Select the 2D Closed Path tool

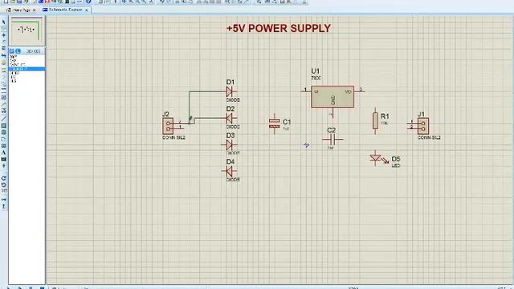coord(3,146)
